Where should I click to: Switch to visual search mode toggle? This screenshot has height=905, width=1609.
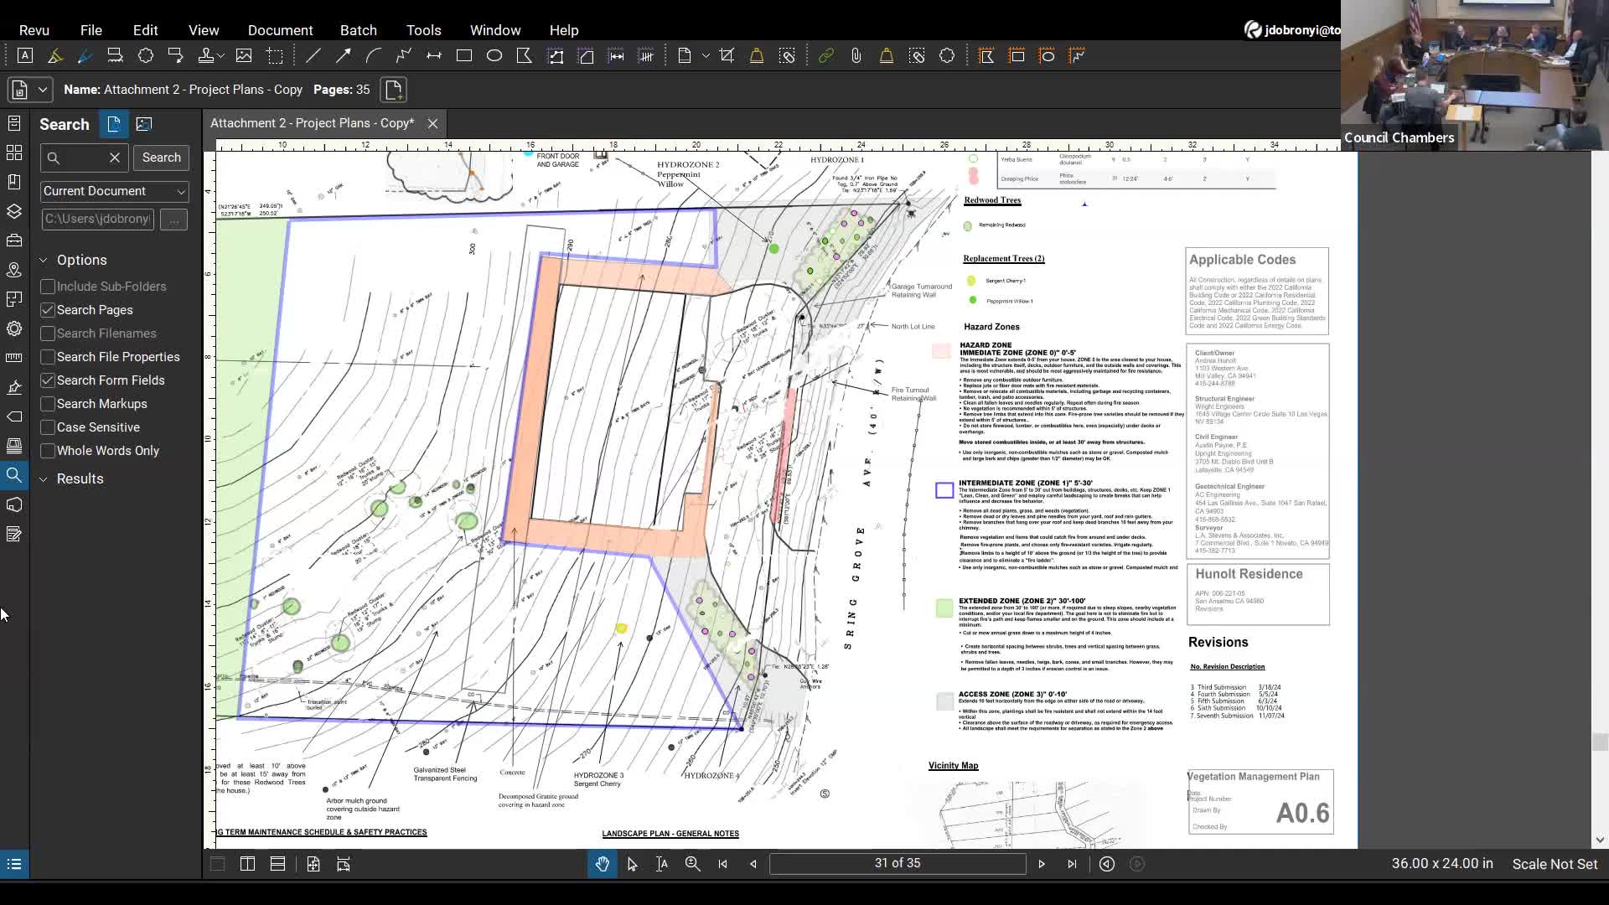[144, 124]
